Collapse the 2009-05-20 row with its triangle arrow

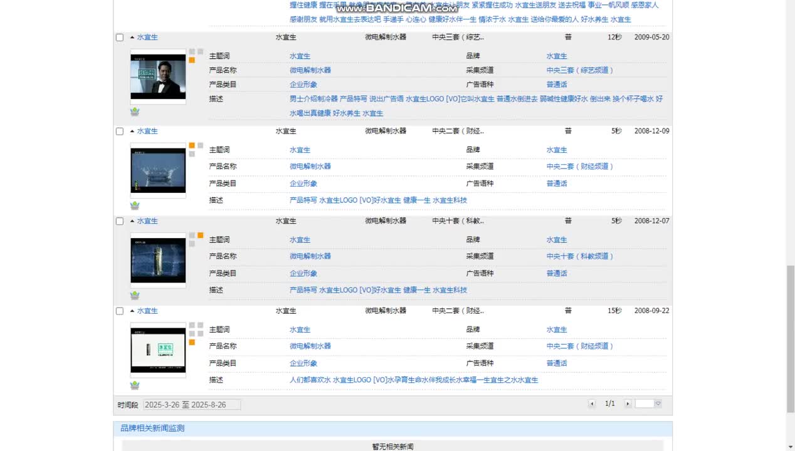point(132,37)
